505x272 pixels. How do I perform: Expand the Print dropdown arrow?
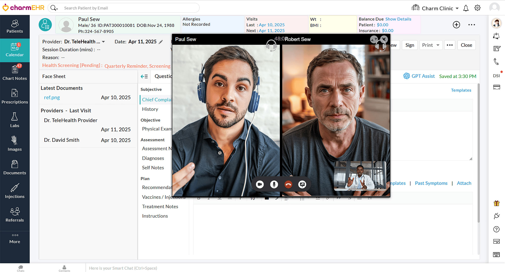tap(438, 45)
